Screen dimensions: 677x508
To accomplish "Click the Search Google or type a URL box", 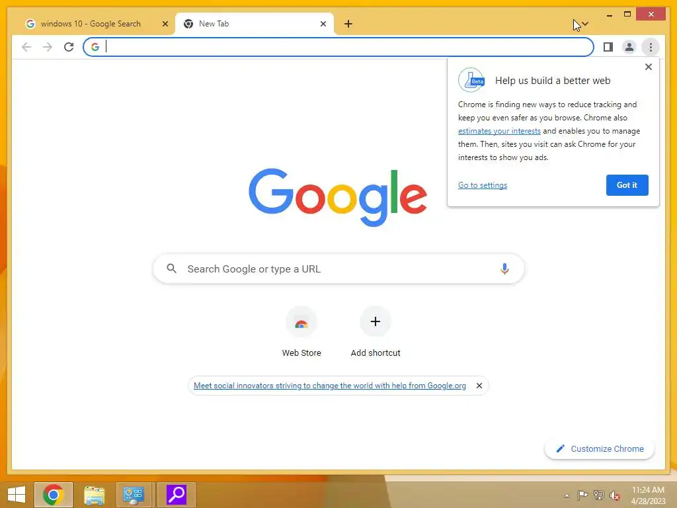I will point(338,269).
